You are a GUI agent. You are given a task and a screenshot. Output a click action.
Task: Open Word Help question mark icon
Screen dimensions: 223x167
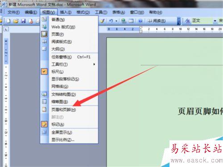140,21
